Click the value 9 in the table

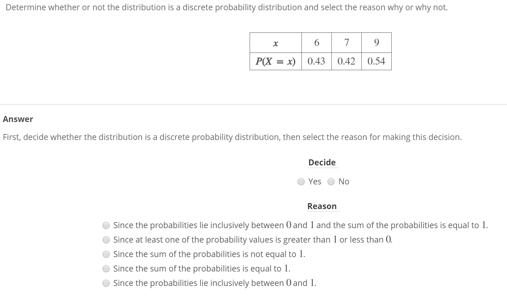(376, 43)
